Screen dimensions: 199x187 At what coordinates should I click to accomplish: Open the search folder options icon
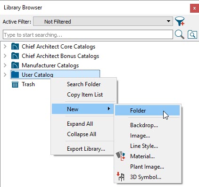192,34
